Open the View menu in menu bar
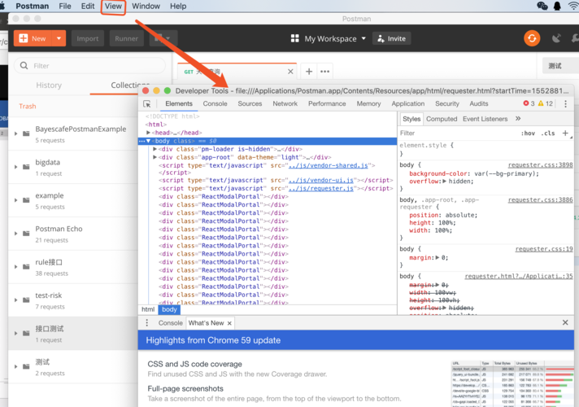 [x=113, y=7]
